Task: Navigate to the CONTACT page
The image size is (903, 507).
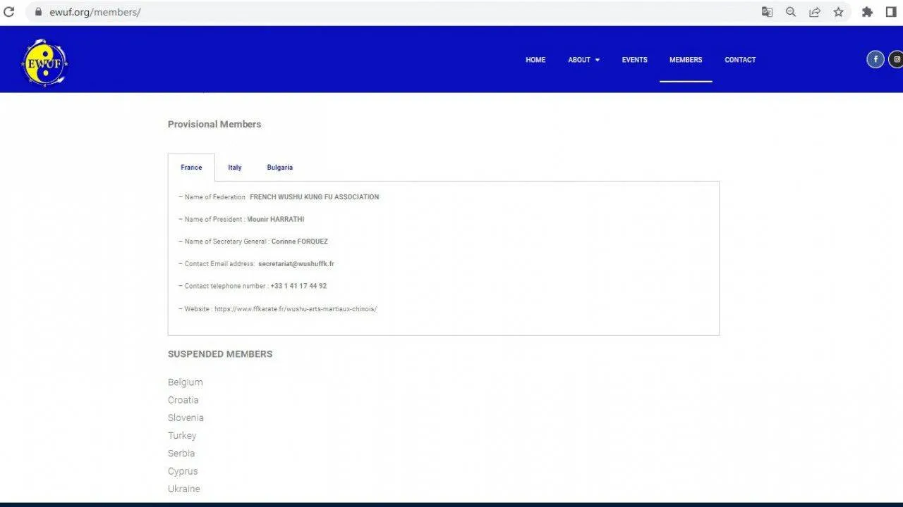Action: tap(740, 60)
